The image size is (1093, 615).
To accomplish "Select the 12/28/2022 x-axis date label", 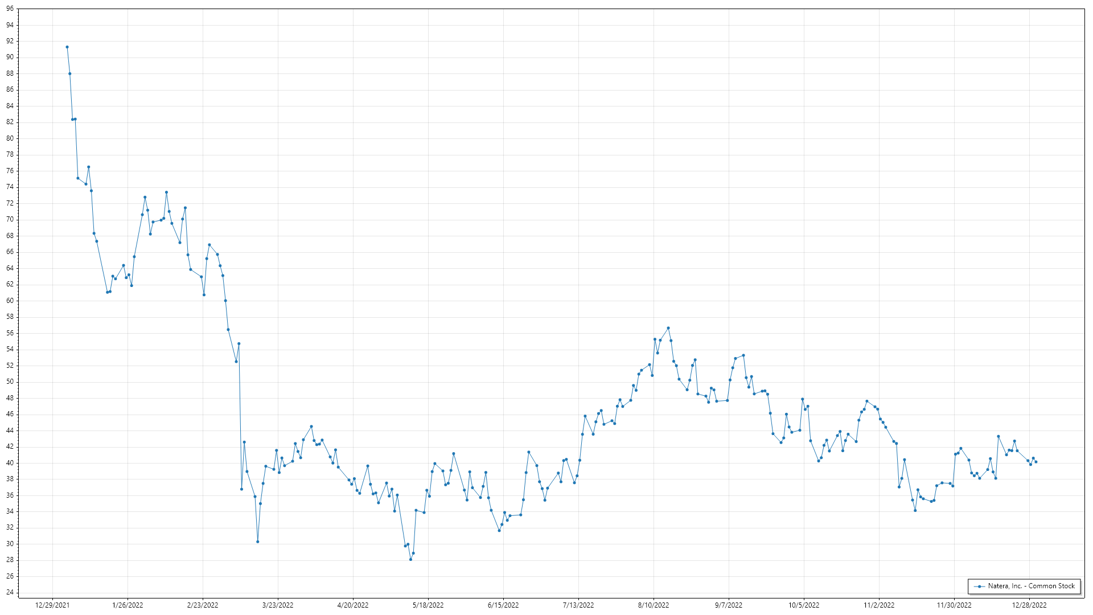I will pos(1029,605).
